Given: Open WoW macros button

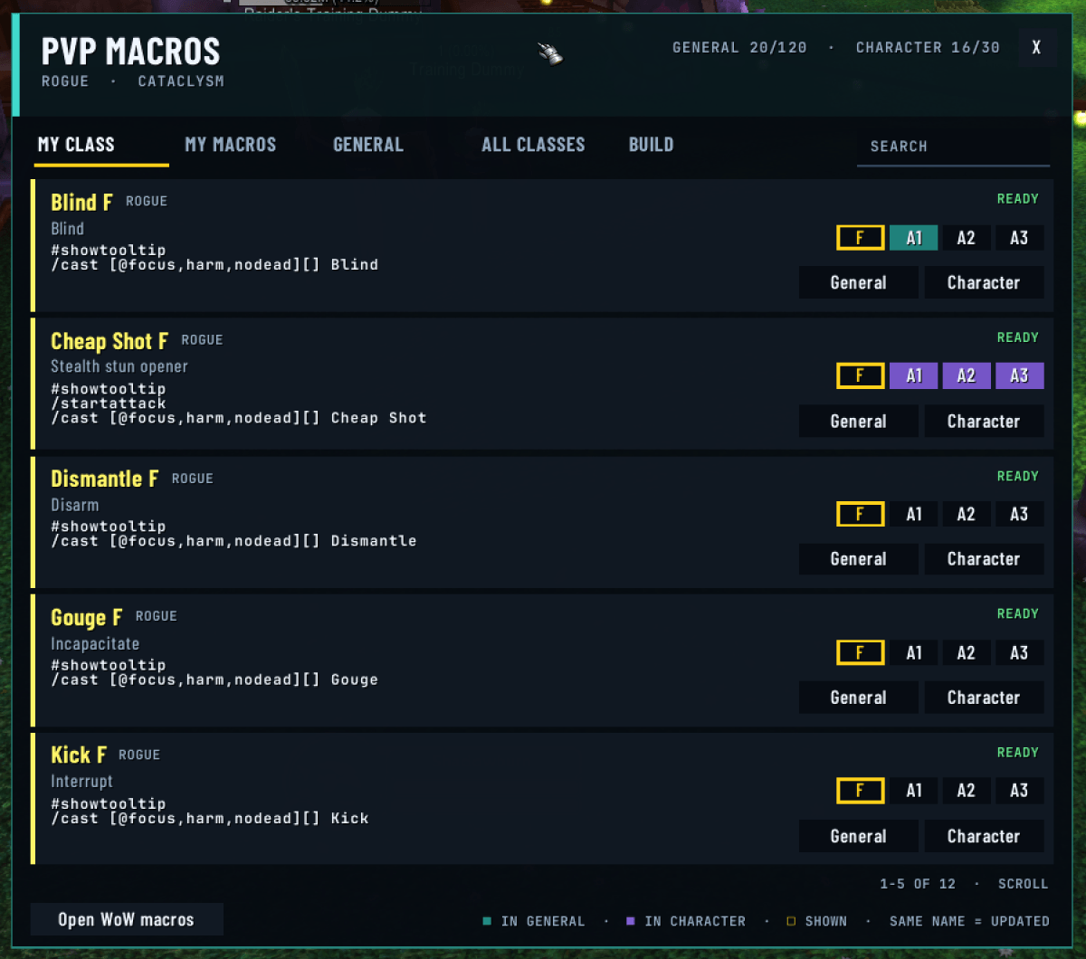Looking at the screenshot, I should pos(127,919).
